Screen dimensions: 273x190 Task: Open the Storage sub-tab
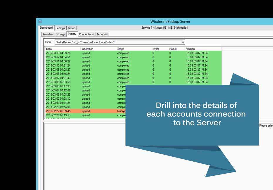[61, 34]
